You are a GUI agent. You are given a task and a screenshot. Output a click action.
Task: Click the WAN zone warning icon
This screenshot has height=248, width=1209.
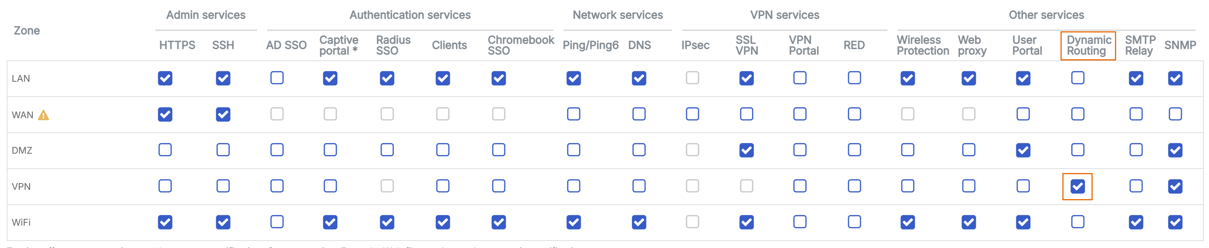pos(43,115)
